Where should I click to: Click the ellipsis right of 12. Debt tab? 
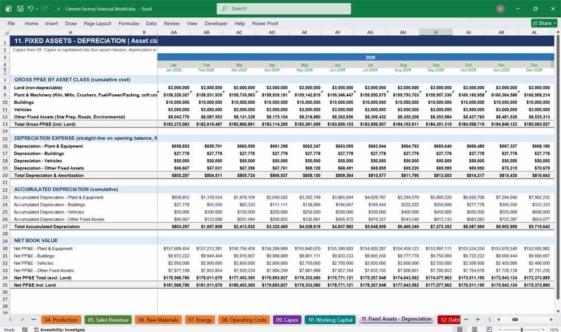click(466, 320)
